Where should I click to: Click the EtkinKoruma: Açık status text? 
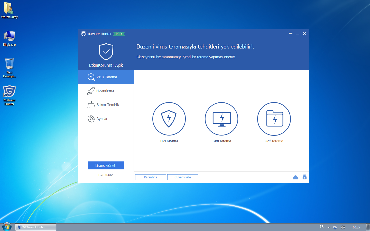tap(106, 65)
